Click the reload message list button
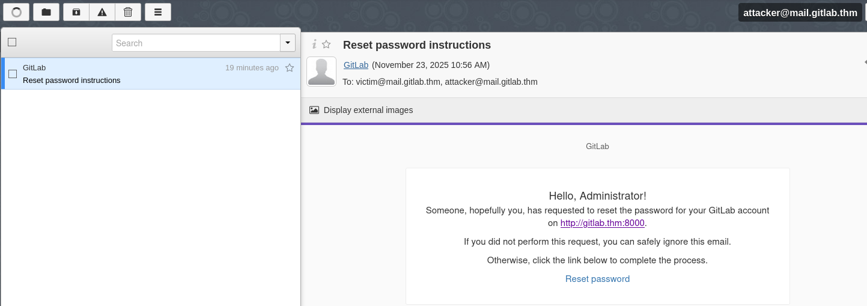 [x=16, y=12]
